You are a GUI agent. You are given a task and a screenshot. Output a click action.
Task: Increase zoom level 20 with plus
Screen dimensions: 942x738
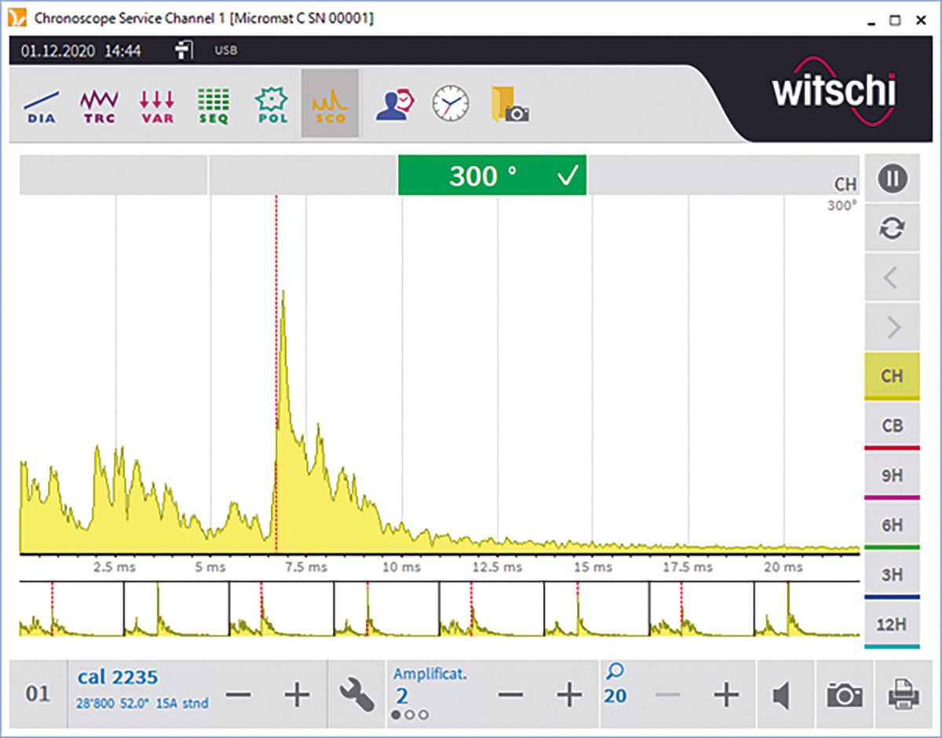click(x=726, y=695)
